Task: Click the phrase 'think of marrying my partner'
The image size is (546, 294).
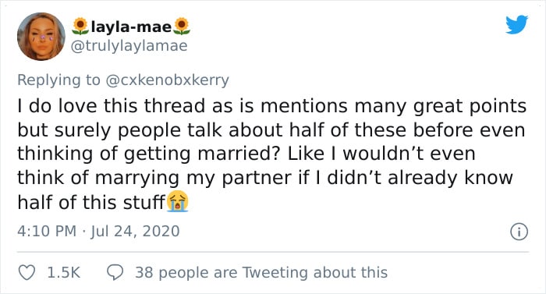Action: click(x=154, y=178)
